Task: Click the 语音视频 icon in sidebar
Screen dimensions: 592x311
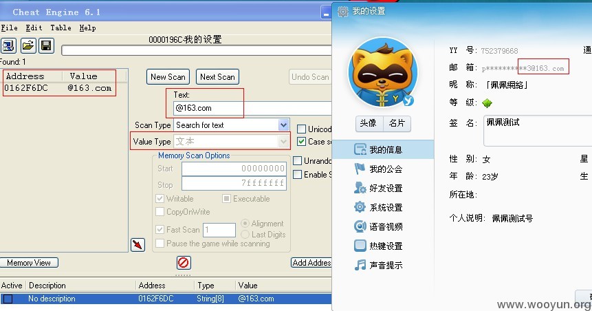Action: (x=360, y=226)
